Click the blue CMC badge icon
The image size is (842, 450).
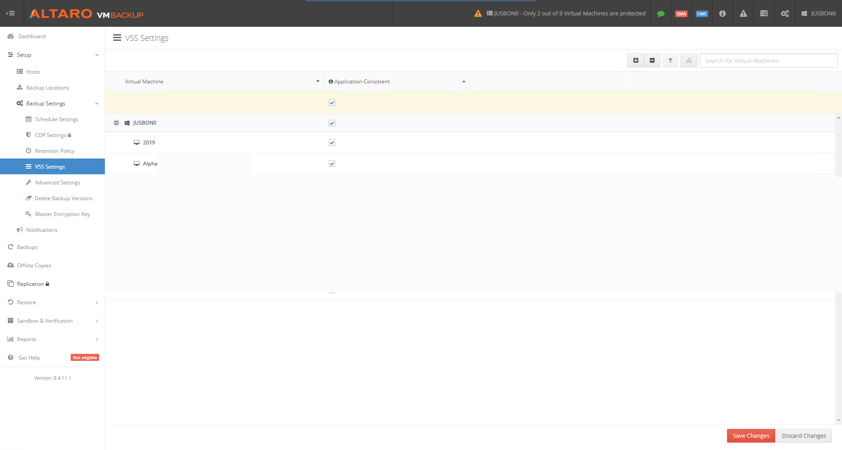702,14
